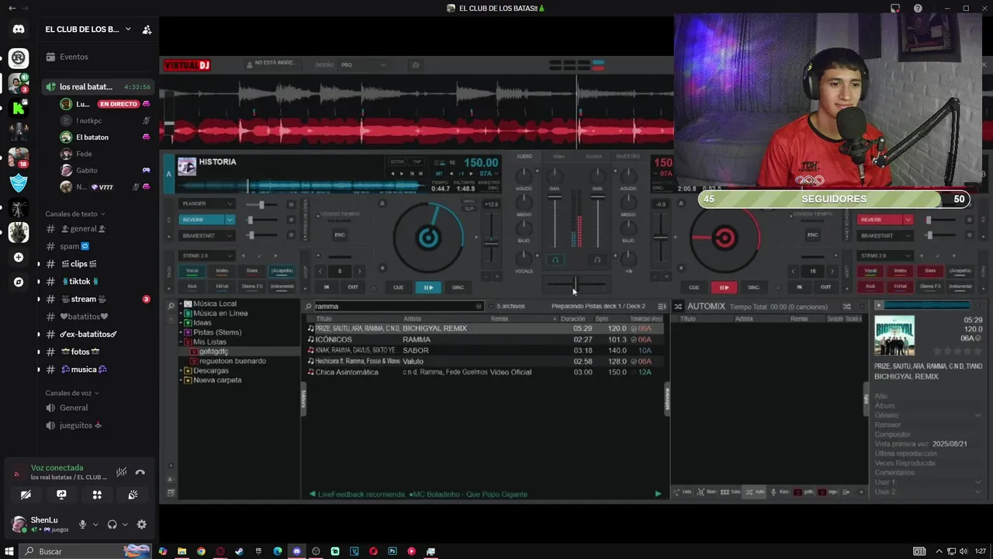
Task: Toggle noise suppression icon beside Voz conectada
Action: click(121, 472)
